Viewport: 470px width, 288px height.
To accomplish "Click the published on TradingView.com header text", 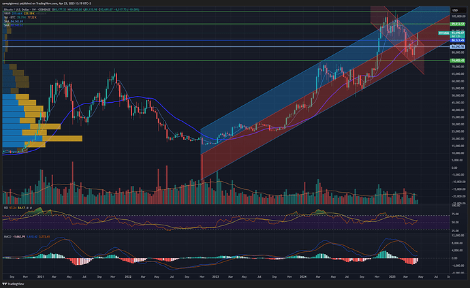I will click(39, 3).
